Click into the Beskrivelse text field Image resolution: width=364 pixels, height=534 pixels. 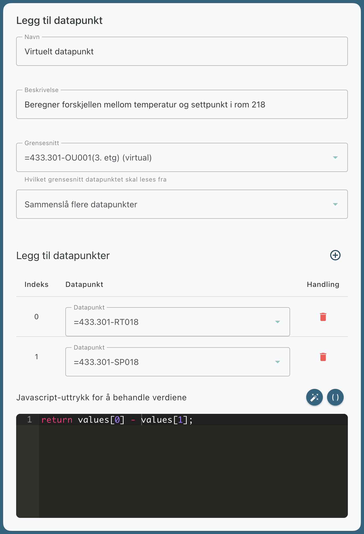coord(182,105)
